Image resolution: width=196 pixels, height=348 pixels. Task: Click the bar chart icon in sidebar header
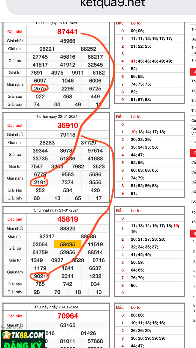194,72
